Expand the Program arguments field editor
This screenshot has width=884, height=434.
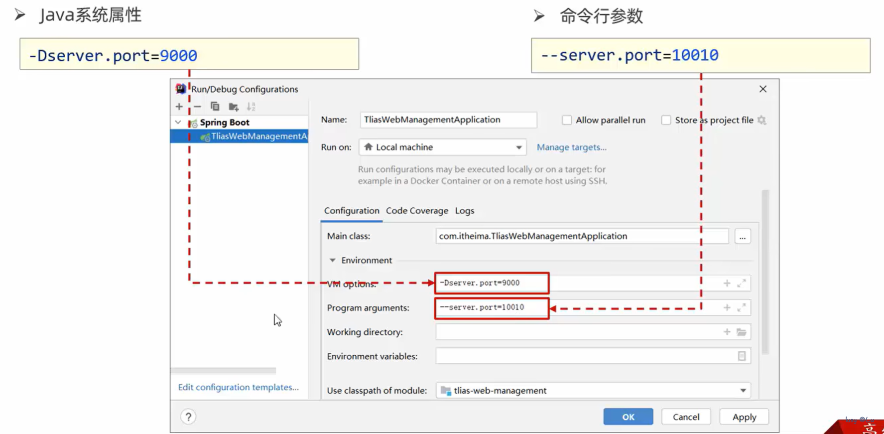tap(742, 307)
